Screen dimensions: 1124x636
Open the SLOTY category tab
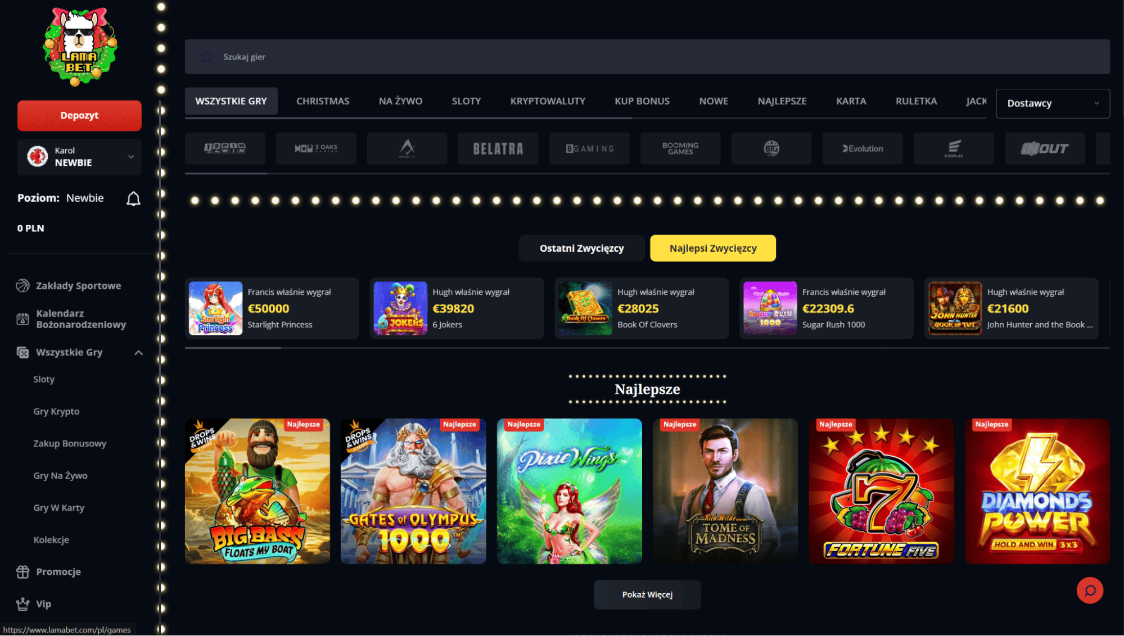(x=466, y=101)
